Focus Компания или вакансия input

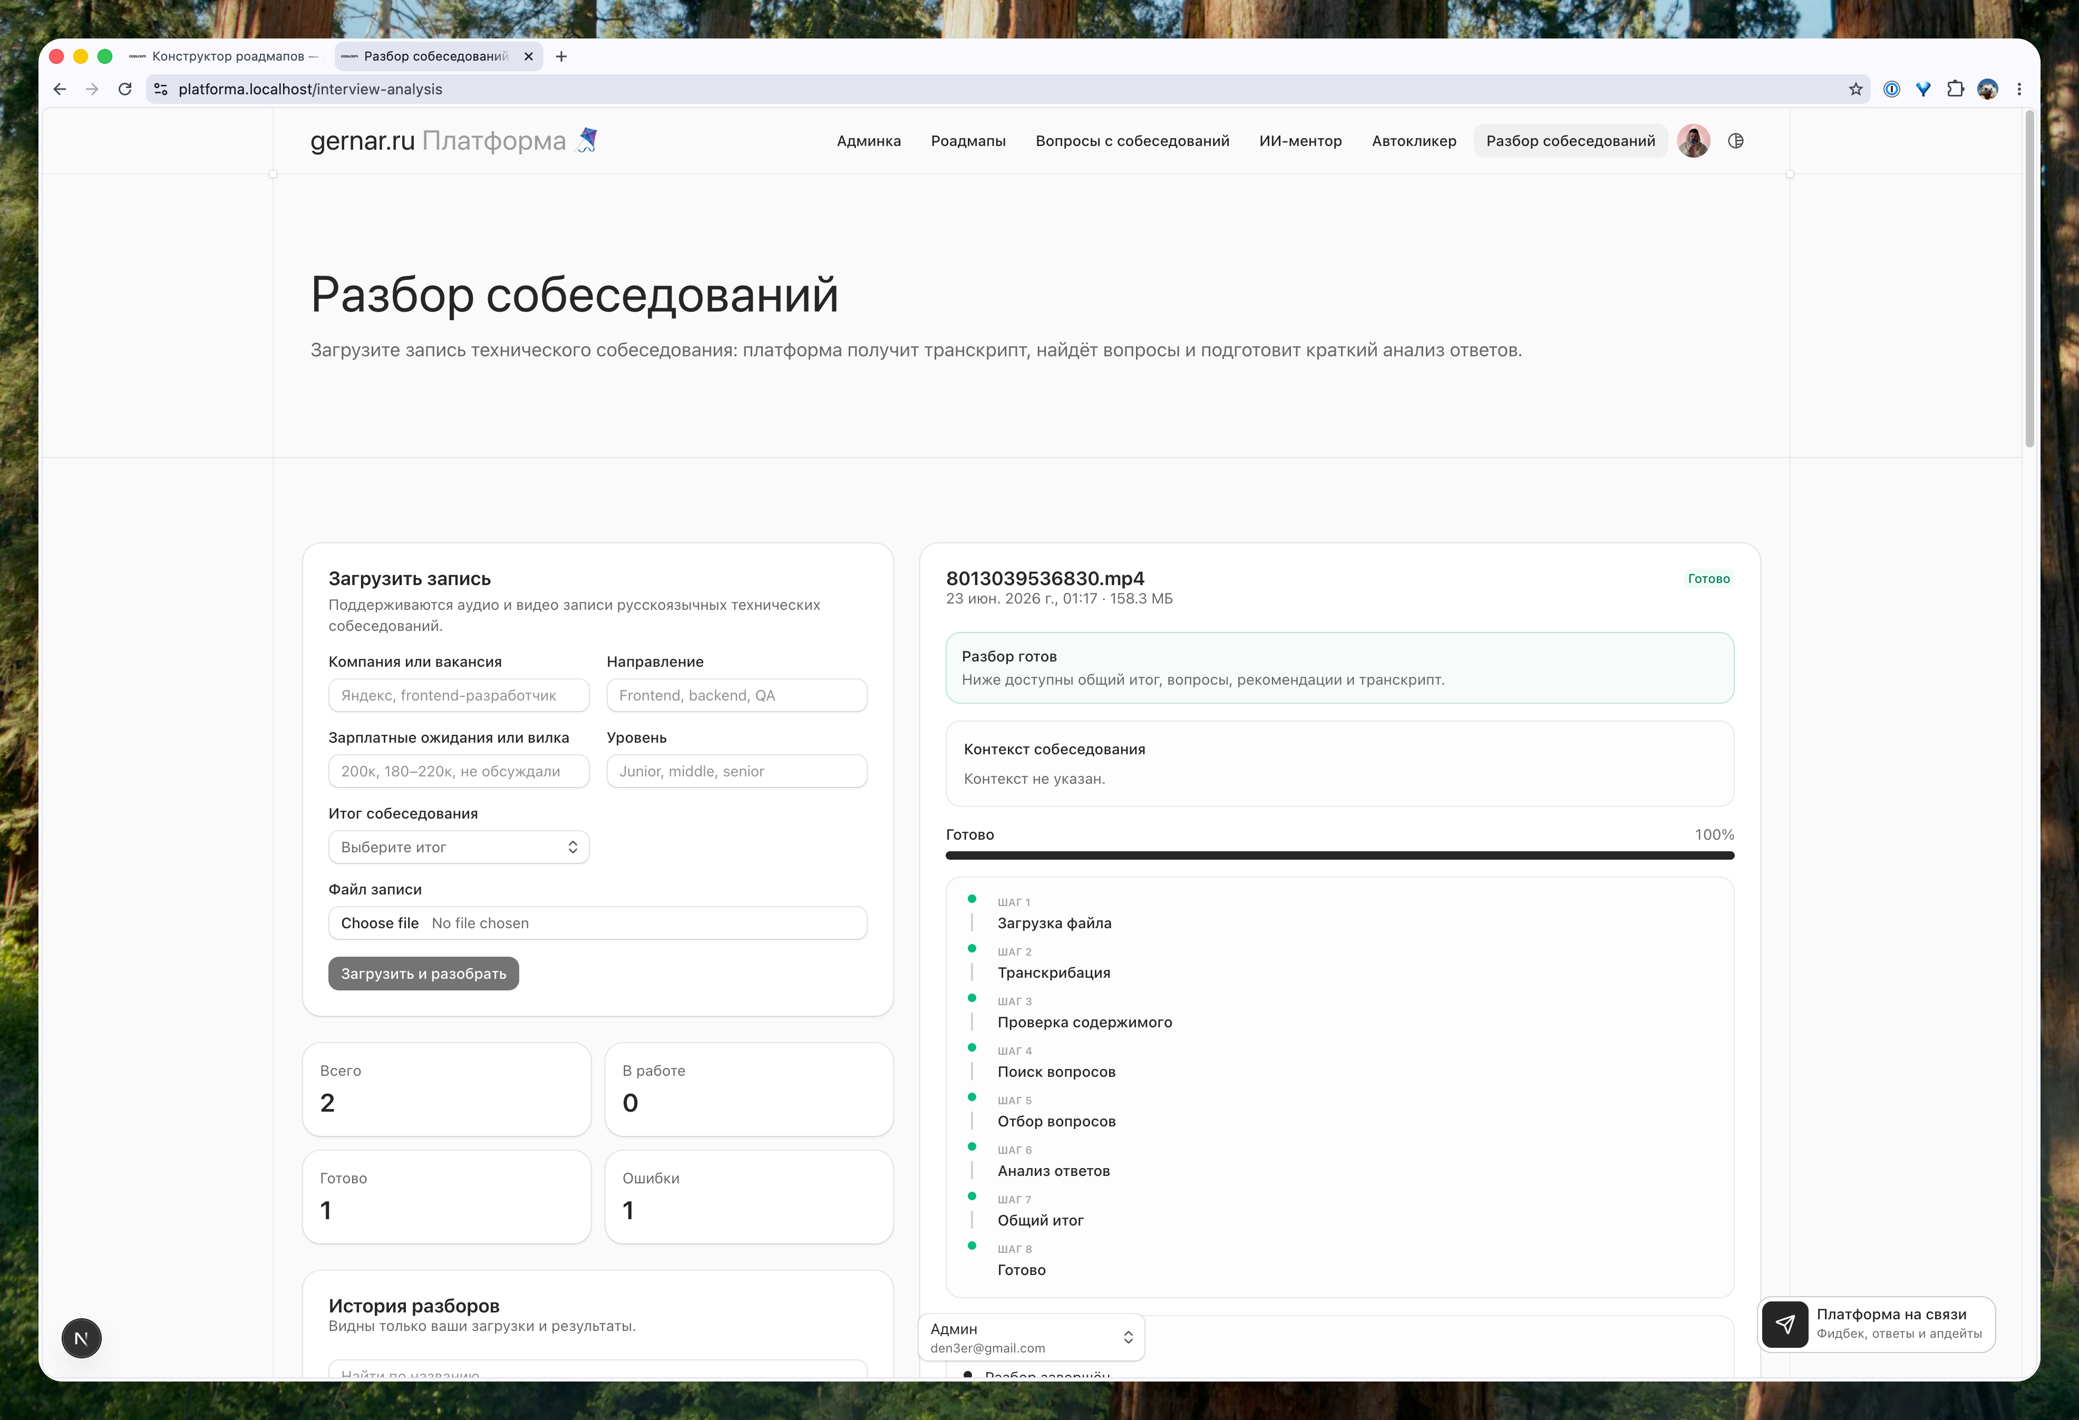click(458, 695)
